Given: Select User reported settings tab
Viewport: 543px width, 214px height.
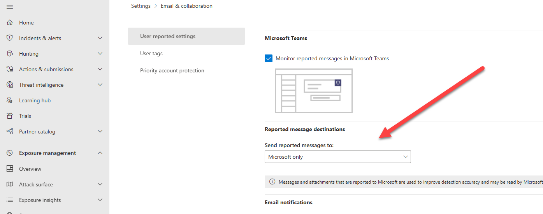Looking at the screenshot, I should pos(186,36).
